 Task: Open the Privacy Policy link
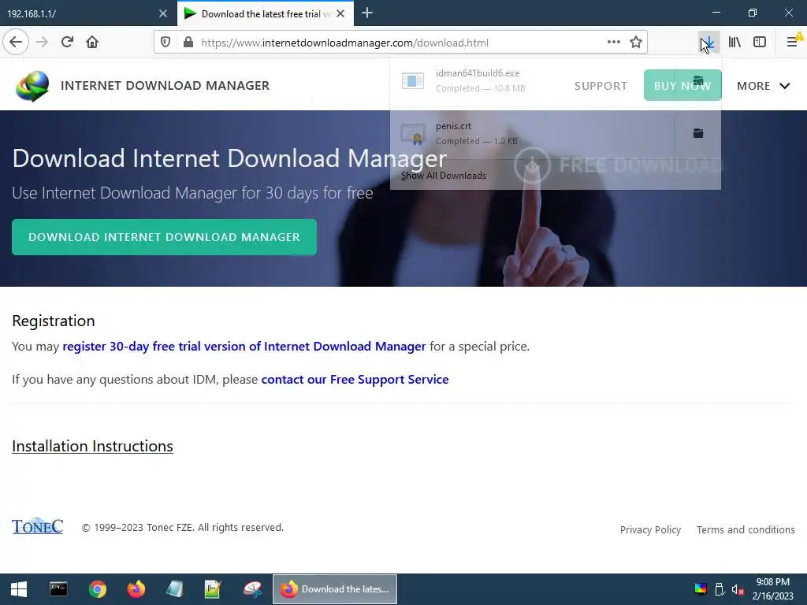(x=650, y=530)
